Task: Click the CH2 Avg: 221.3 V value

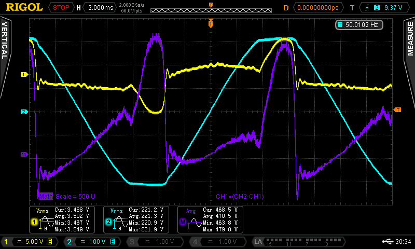Action: (146, 216)
